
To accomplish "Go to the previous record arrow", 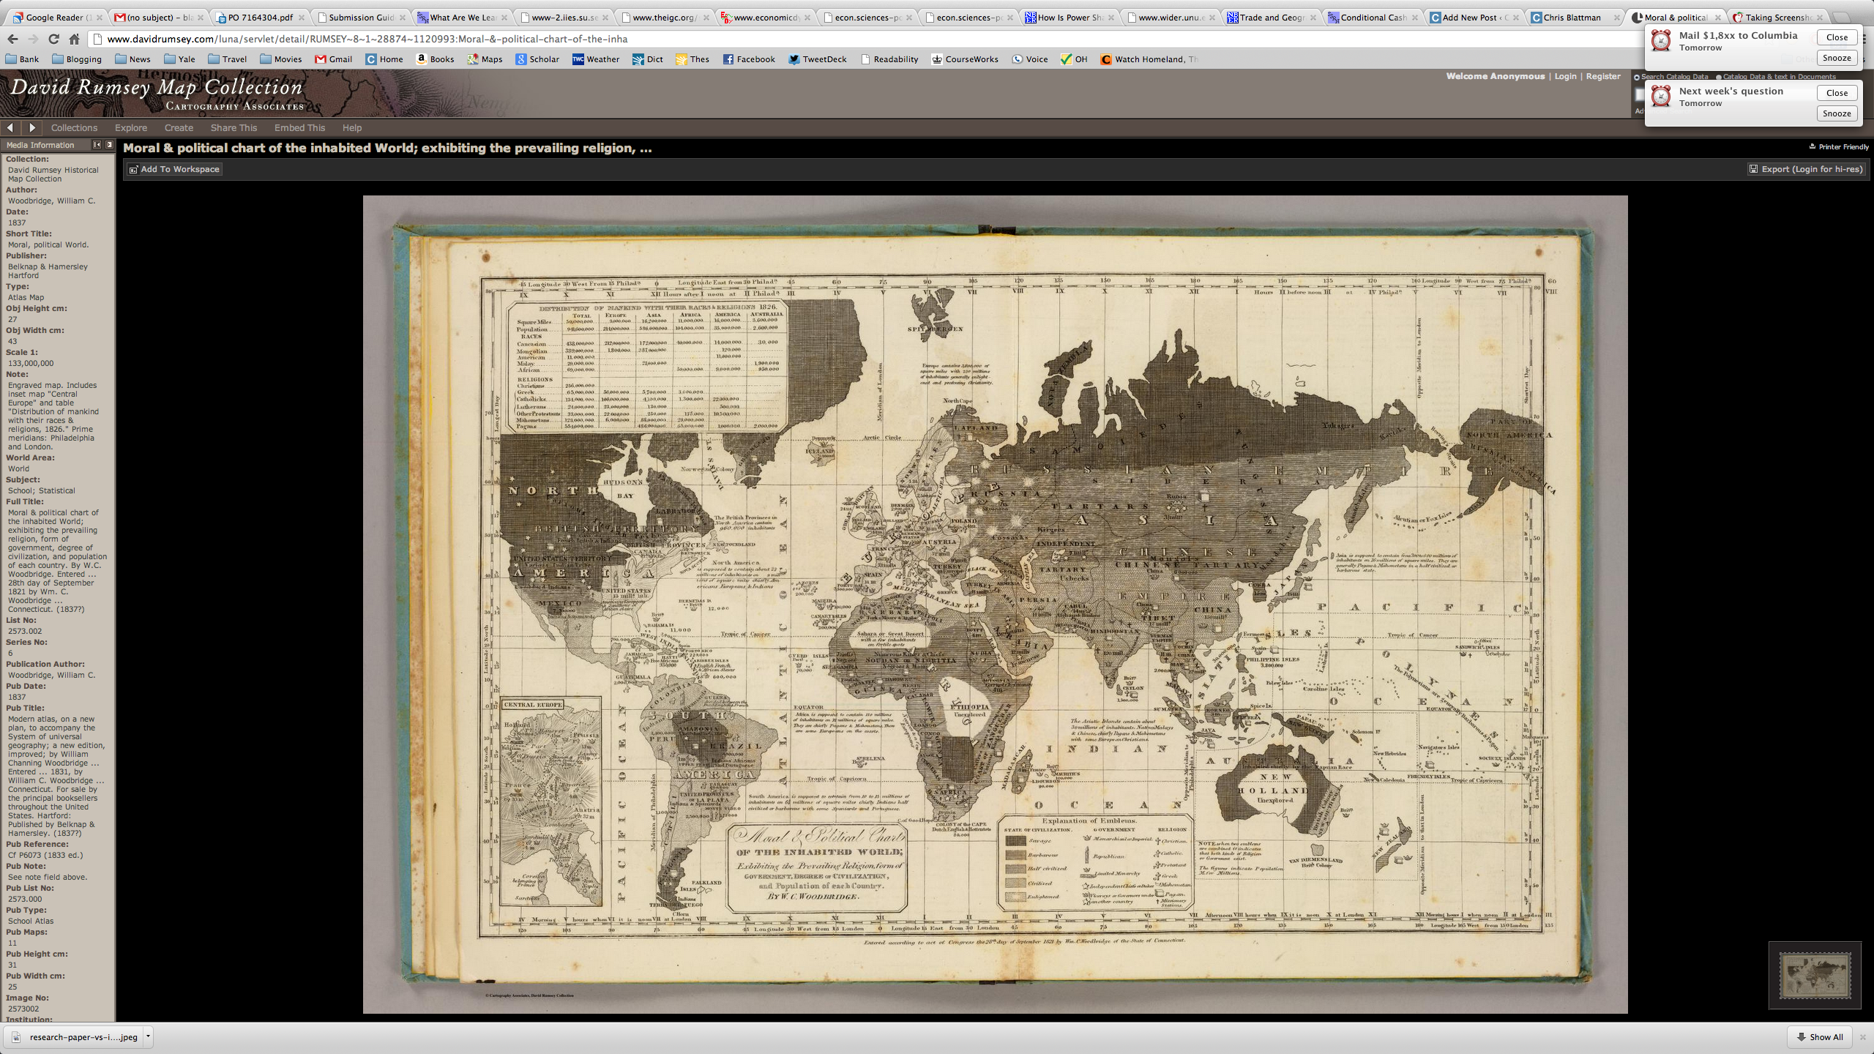I will (10, 127).
